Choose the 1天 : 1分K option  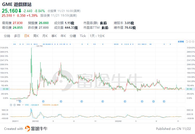[x=97, y=36]
